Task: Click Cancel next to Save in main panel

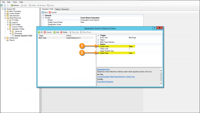Action: click(52, 12)
